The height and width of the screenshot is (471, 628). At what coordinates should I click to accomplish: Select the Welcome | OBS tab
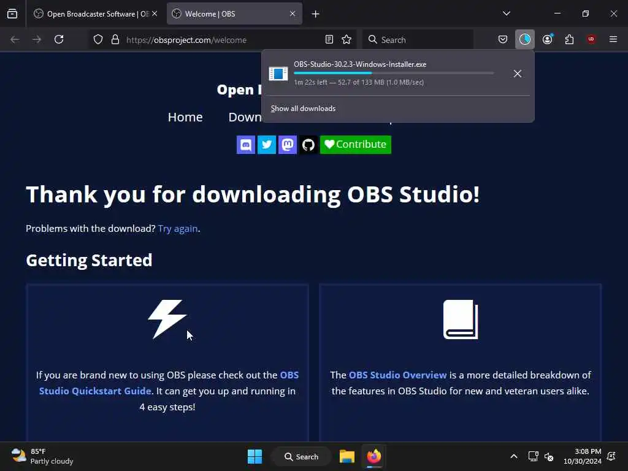tap(234, 13)
